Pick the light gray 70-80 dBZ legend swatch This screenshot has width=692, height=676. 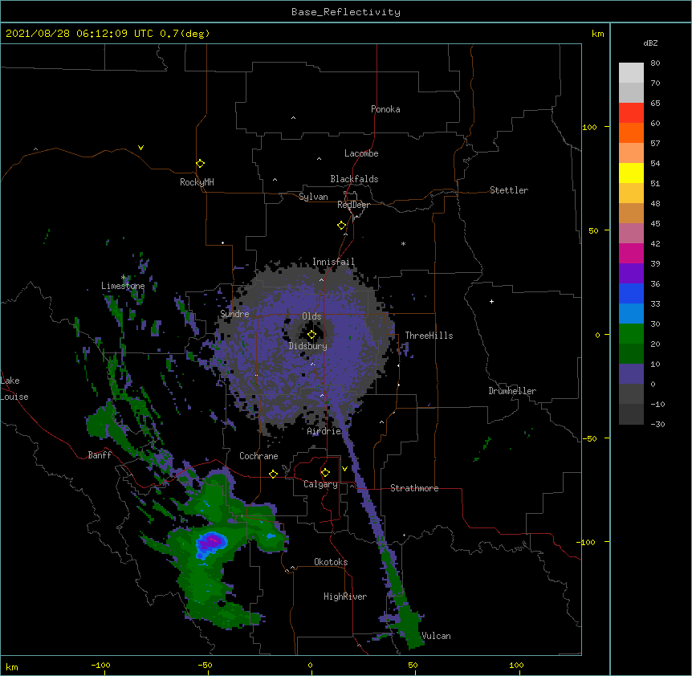tap(631, 73)
